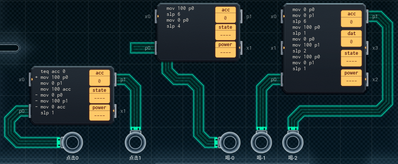398x164 pixels.
Task: Click the p0 pin on the middle microcontroller
Action: (155, 48)
